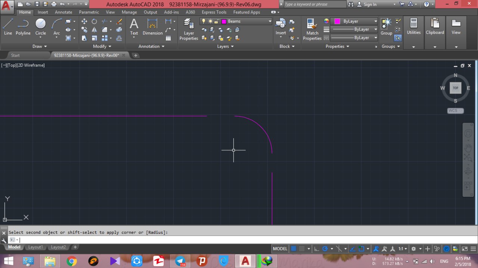Viewport: 478px width, 268px height.
Task: Click the new drawing tab plus button
Action: coord(136,55)
